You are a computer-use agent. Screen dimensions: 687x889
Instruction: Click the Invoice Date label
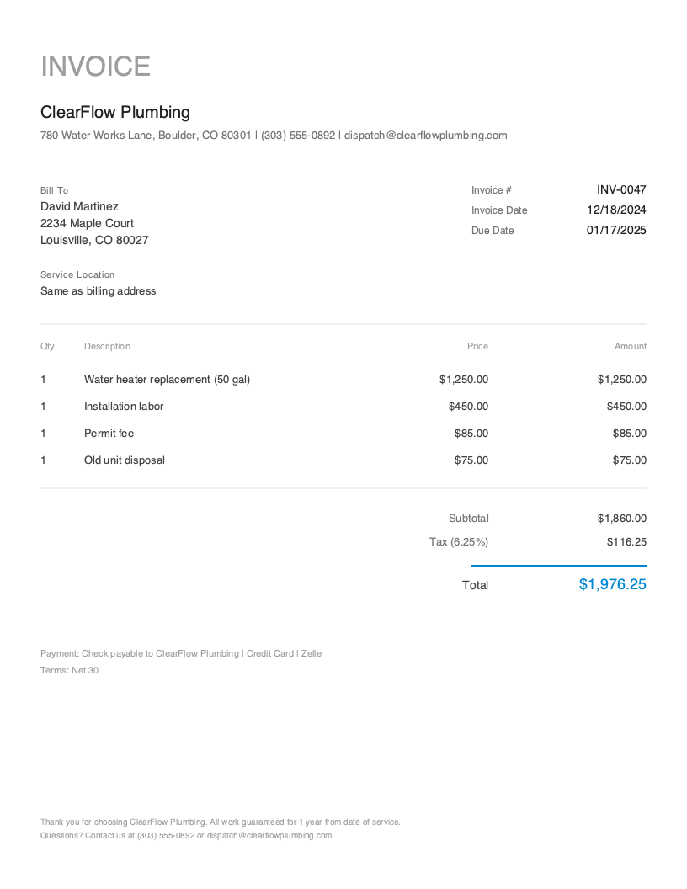pyautogui.click(x=499, y=210)
